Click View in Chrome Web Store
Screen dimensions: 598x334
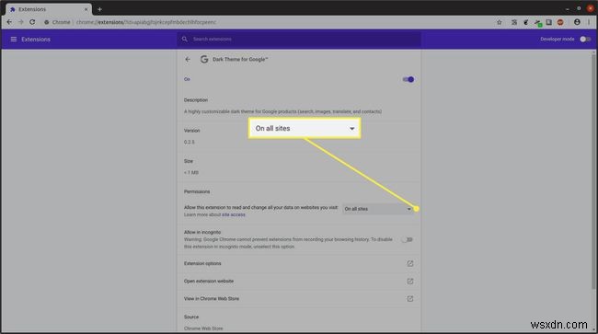[x=299, y=298]
